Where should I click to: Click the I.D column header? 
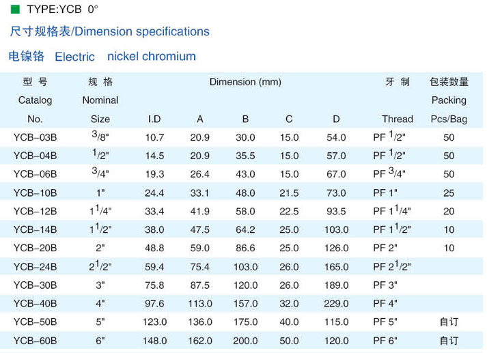[154, 119]
